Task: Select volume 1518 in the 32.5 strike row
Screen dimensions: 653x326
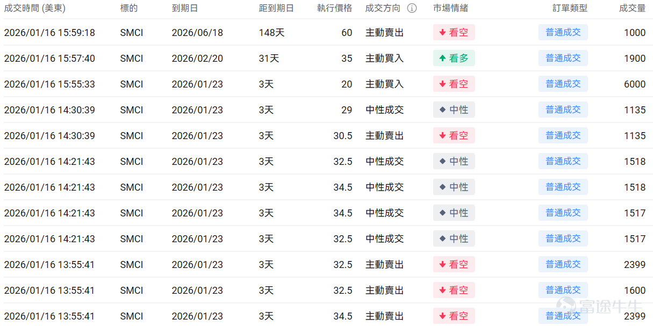Action: click(x=635, y=162)
